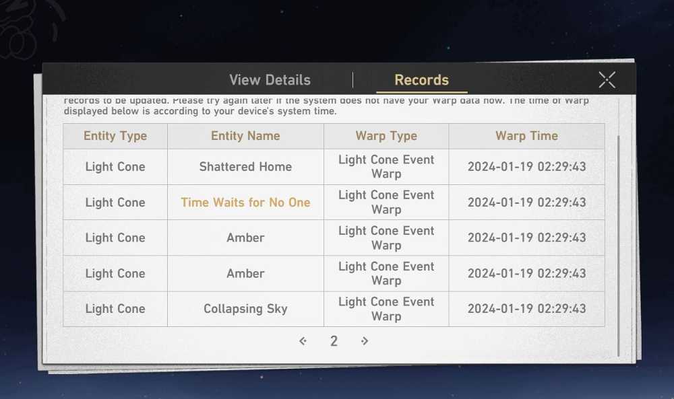Go to next records page arrow
Image resolution: width=674 pixels, height=399 pixels.
click(365, 341)
